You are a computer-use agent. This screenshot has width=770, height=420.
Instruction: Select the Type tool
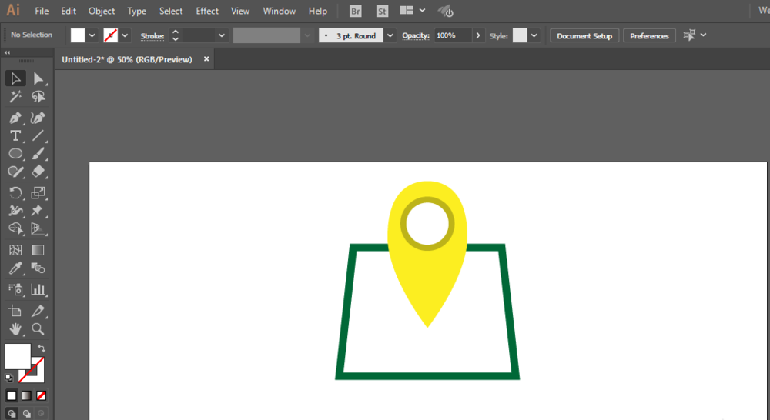tap(15, 135)
